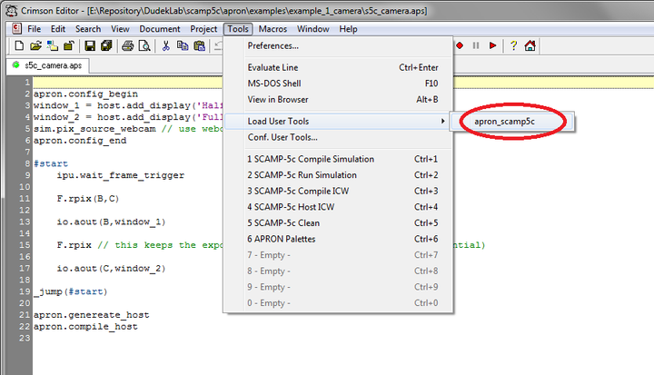Click line number 23 in the gutter

click(x=25, y=338)
